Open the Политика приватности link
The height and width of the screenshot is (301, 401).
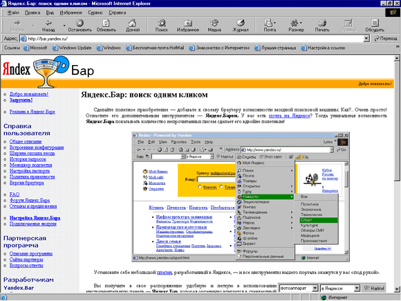(x=32, y=177)
